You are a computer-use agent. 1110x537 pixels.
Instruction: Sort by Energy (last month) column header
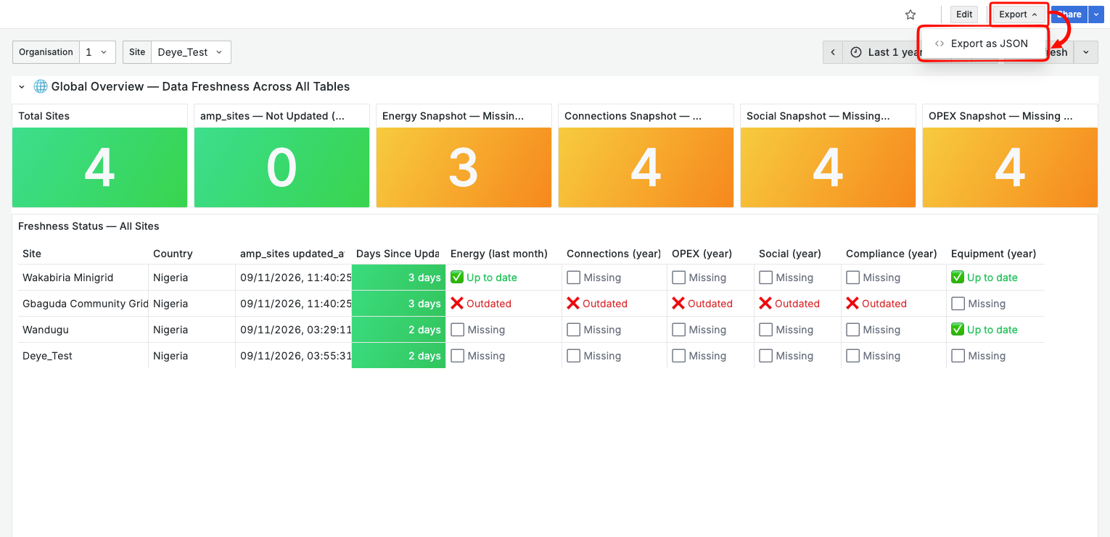pyautogui.click(x=499, y=254)
